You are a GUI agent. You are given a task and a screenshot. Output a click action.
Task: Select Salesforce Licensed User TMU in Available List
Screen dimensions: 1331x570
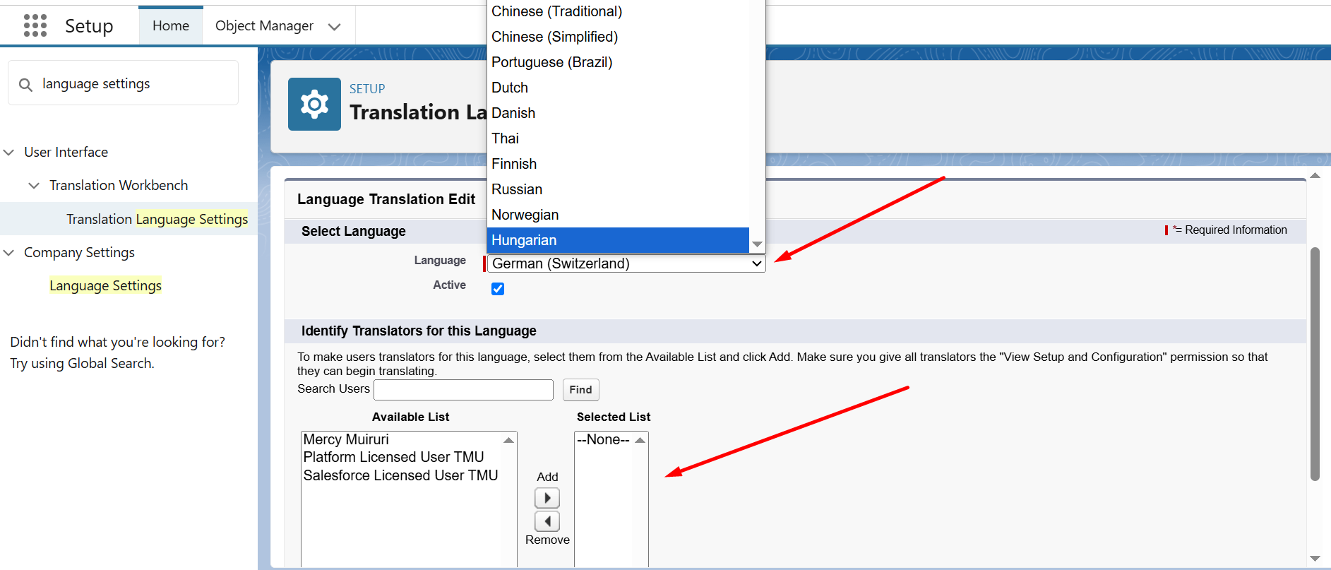pyautogui.click(x=401, y=475)
